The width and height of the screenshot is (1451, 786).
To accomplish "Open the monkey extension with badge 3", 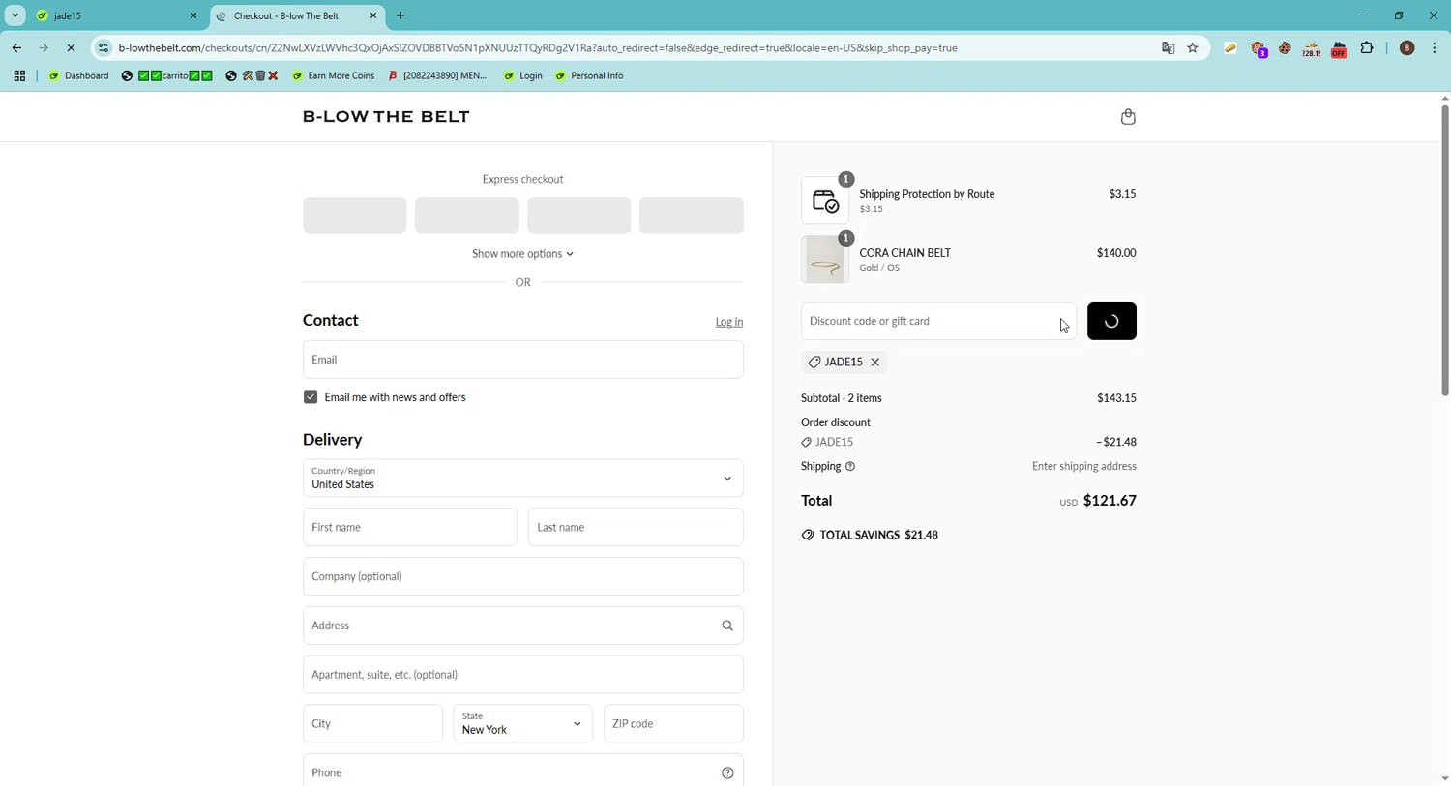I will coord(1259,49).
